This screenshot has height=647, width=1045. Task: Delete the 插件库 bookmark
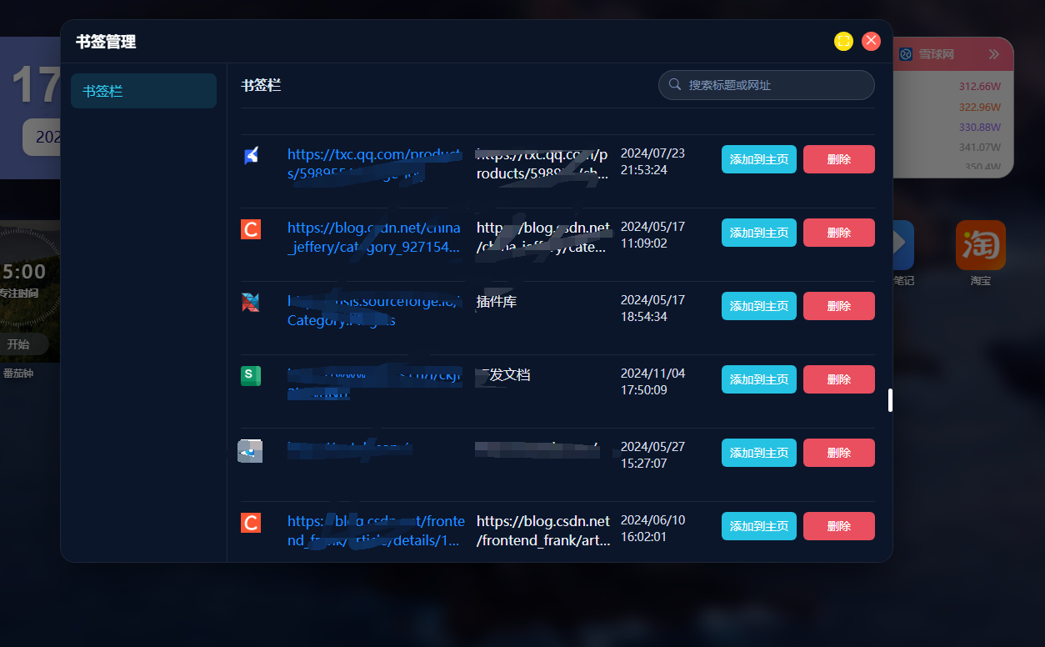point(838,306)
